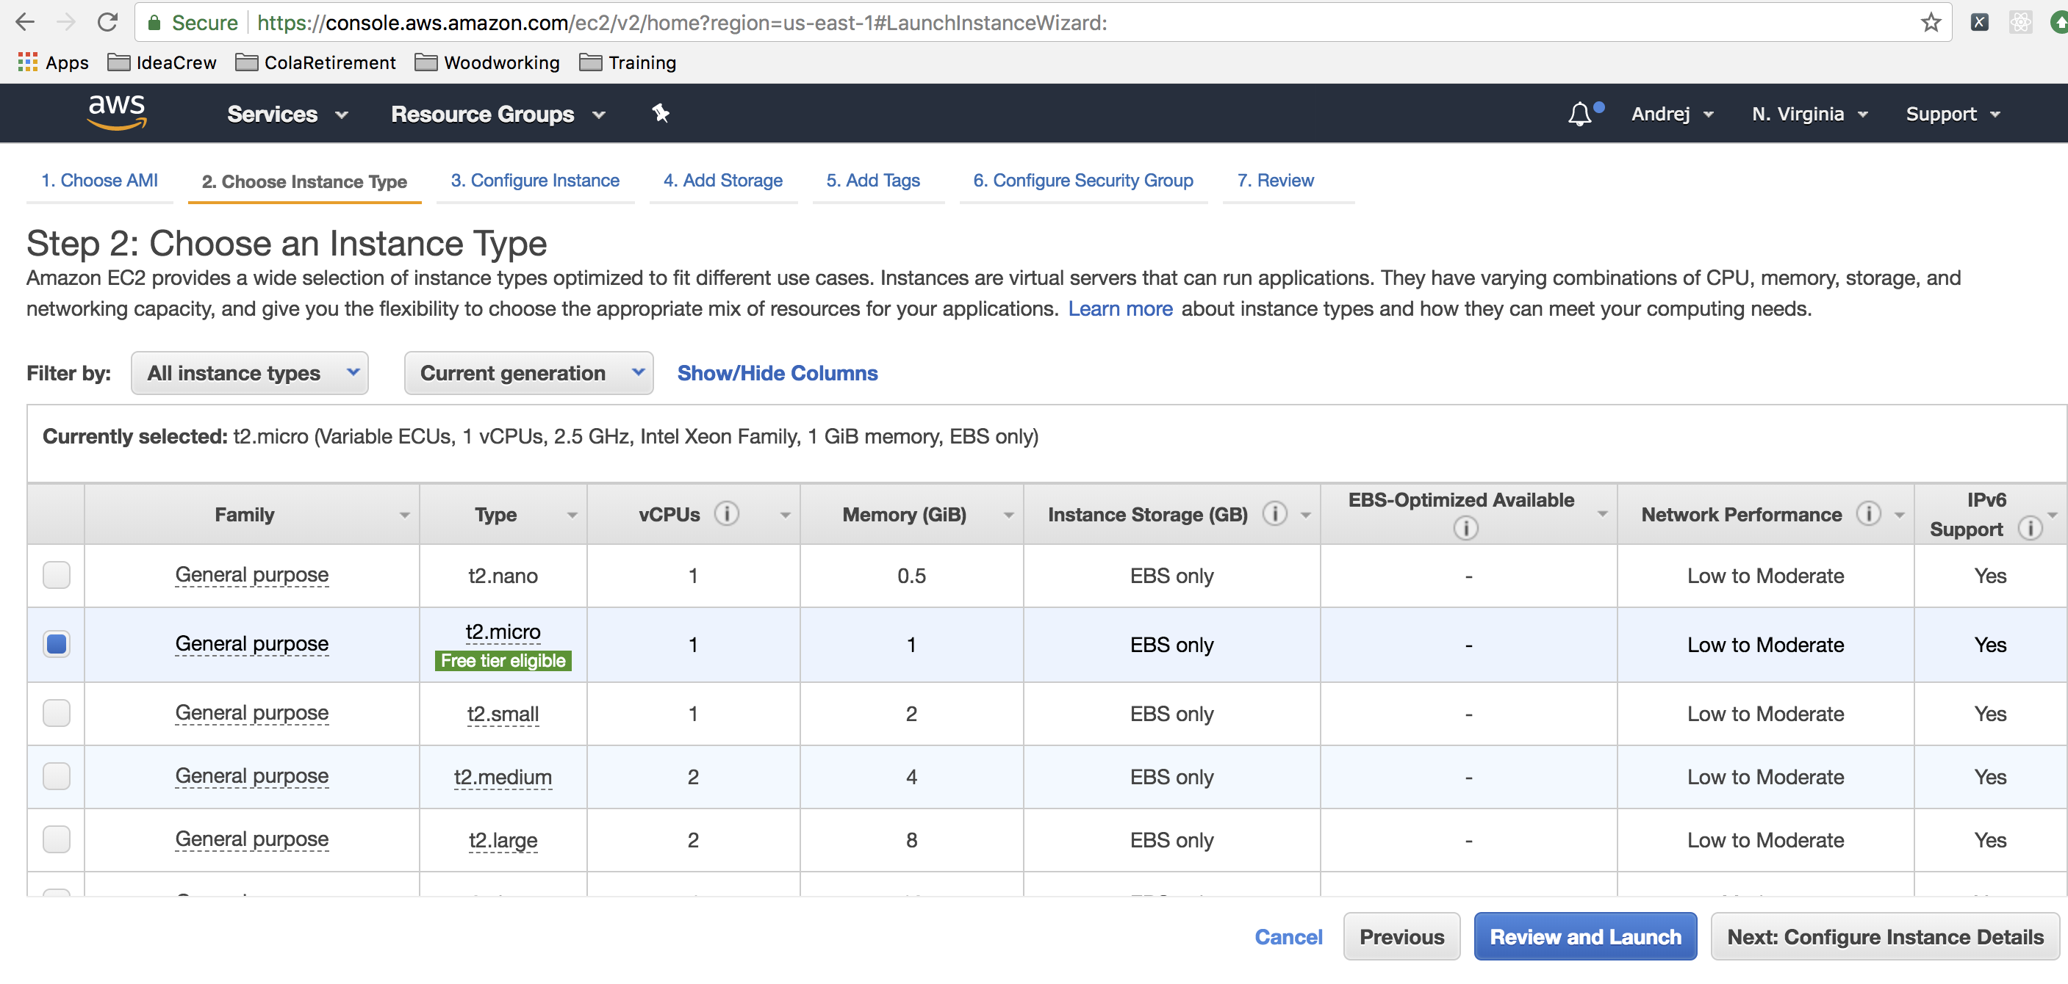This screenshot has height=984, width=2068.
Task: Open the Woodworking bookmarks folder
Action: (487, 62)
